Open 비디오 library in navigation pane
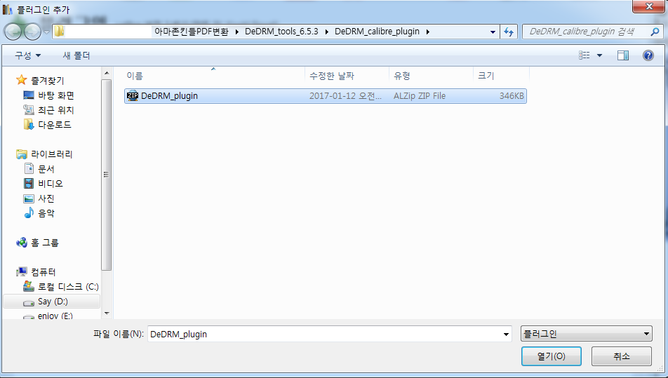The width and height of the screenshot is (668, 378). pyautogui.click(x=51, y=184)
